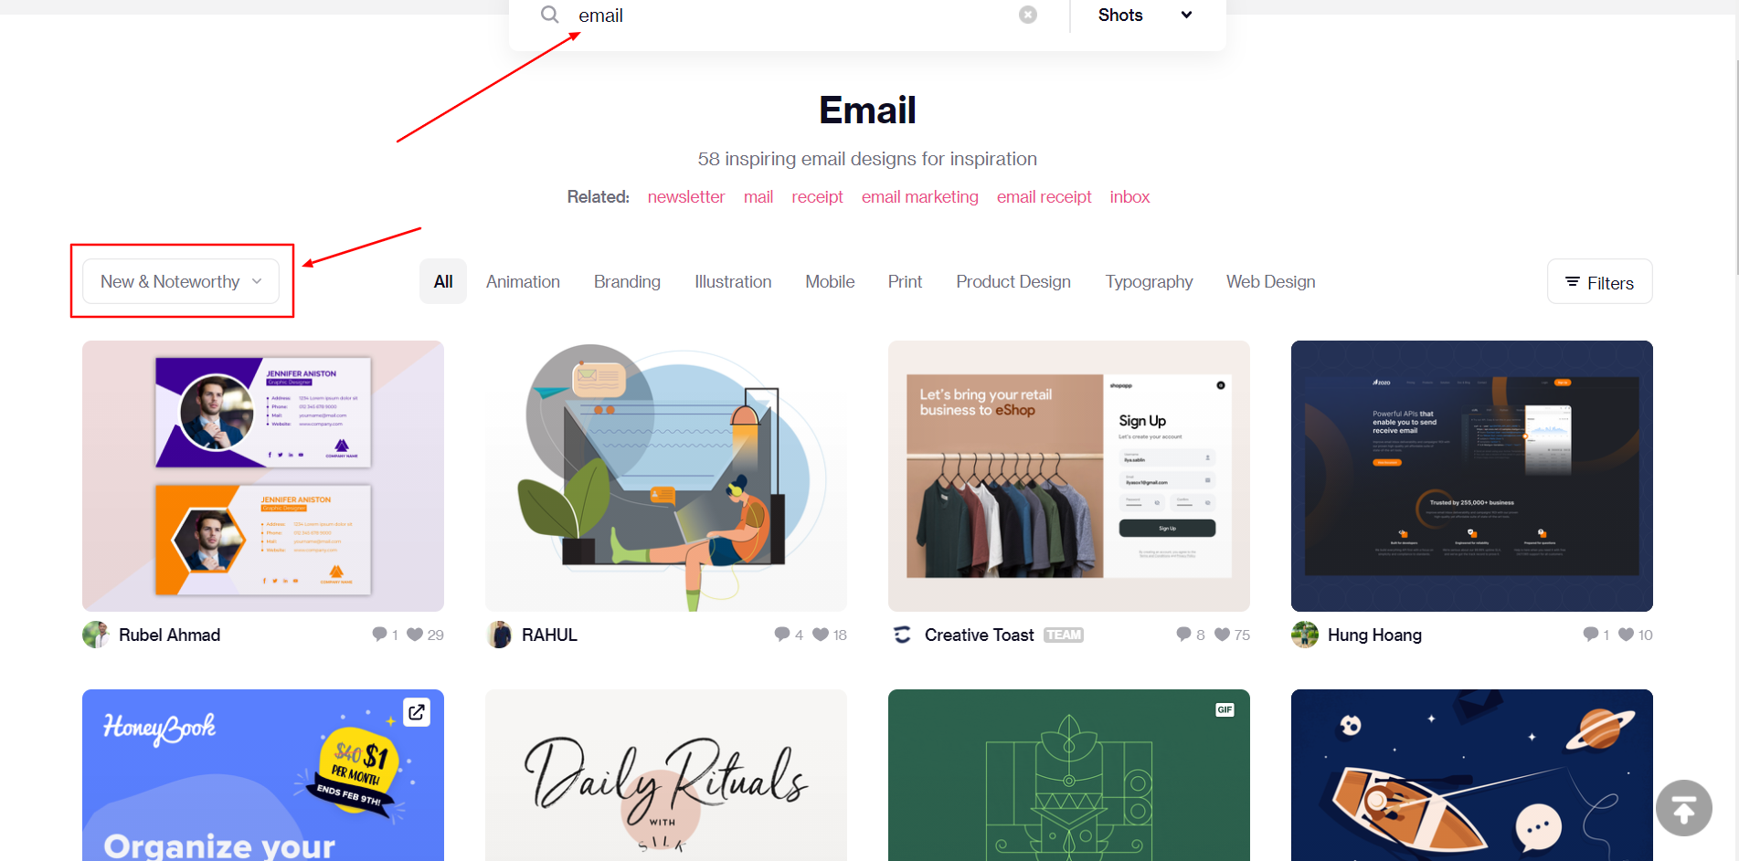Image resolution: width=1739 pixels, height=861 pixels.
Task: Select the Typography category tab
Action: point(1149,281)
